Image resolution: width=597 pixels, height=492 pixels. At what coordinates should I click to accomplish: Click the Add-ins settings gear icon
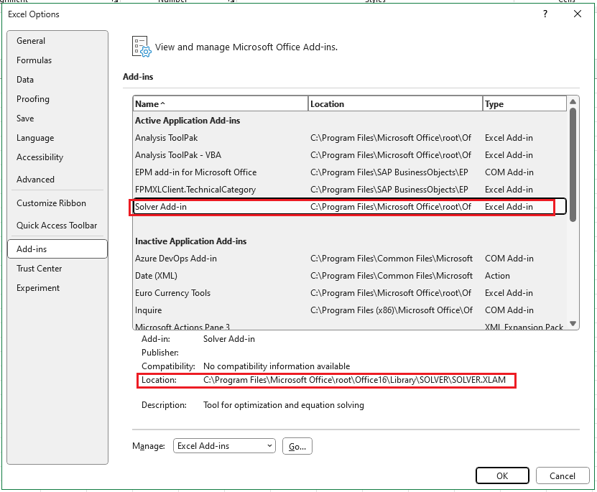pyautogui.click(x=142, y=47)
